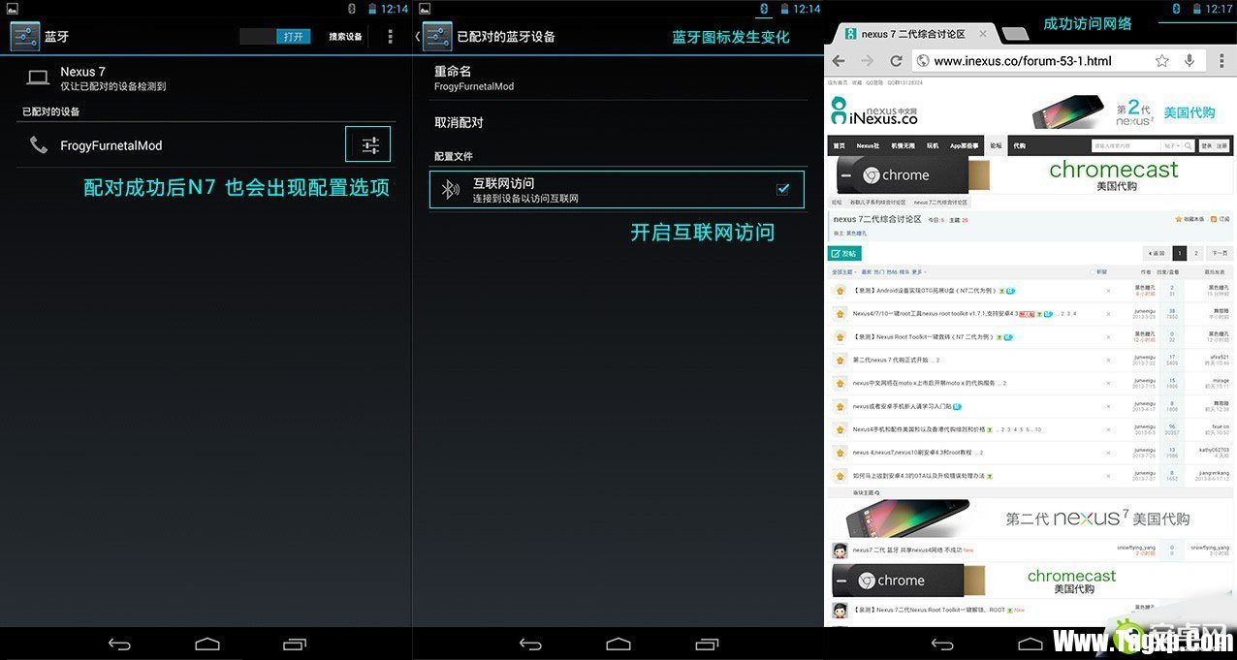Open 首页 in forum nav bar

click(840, 145)
